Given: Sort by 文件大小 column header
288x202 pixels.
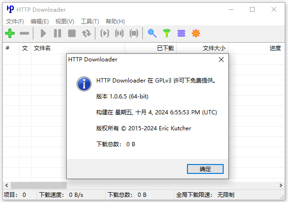Looking at the screenshot, I should click(202, 48).
